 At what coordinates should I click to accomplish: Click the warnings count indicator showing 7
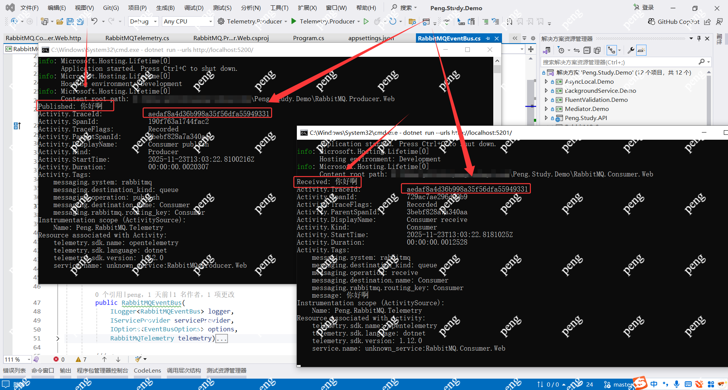pyautogui.click(x=81, y=359)
